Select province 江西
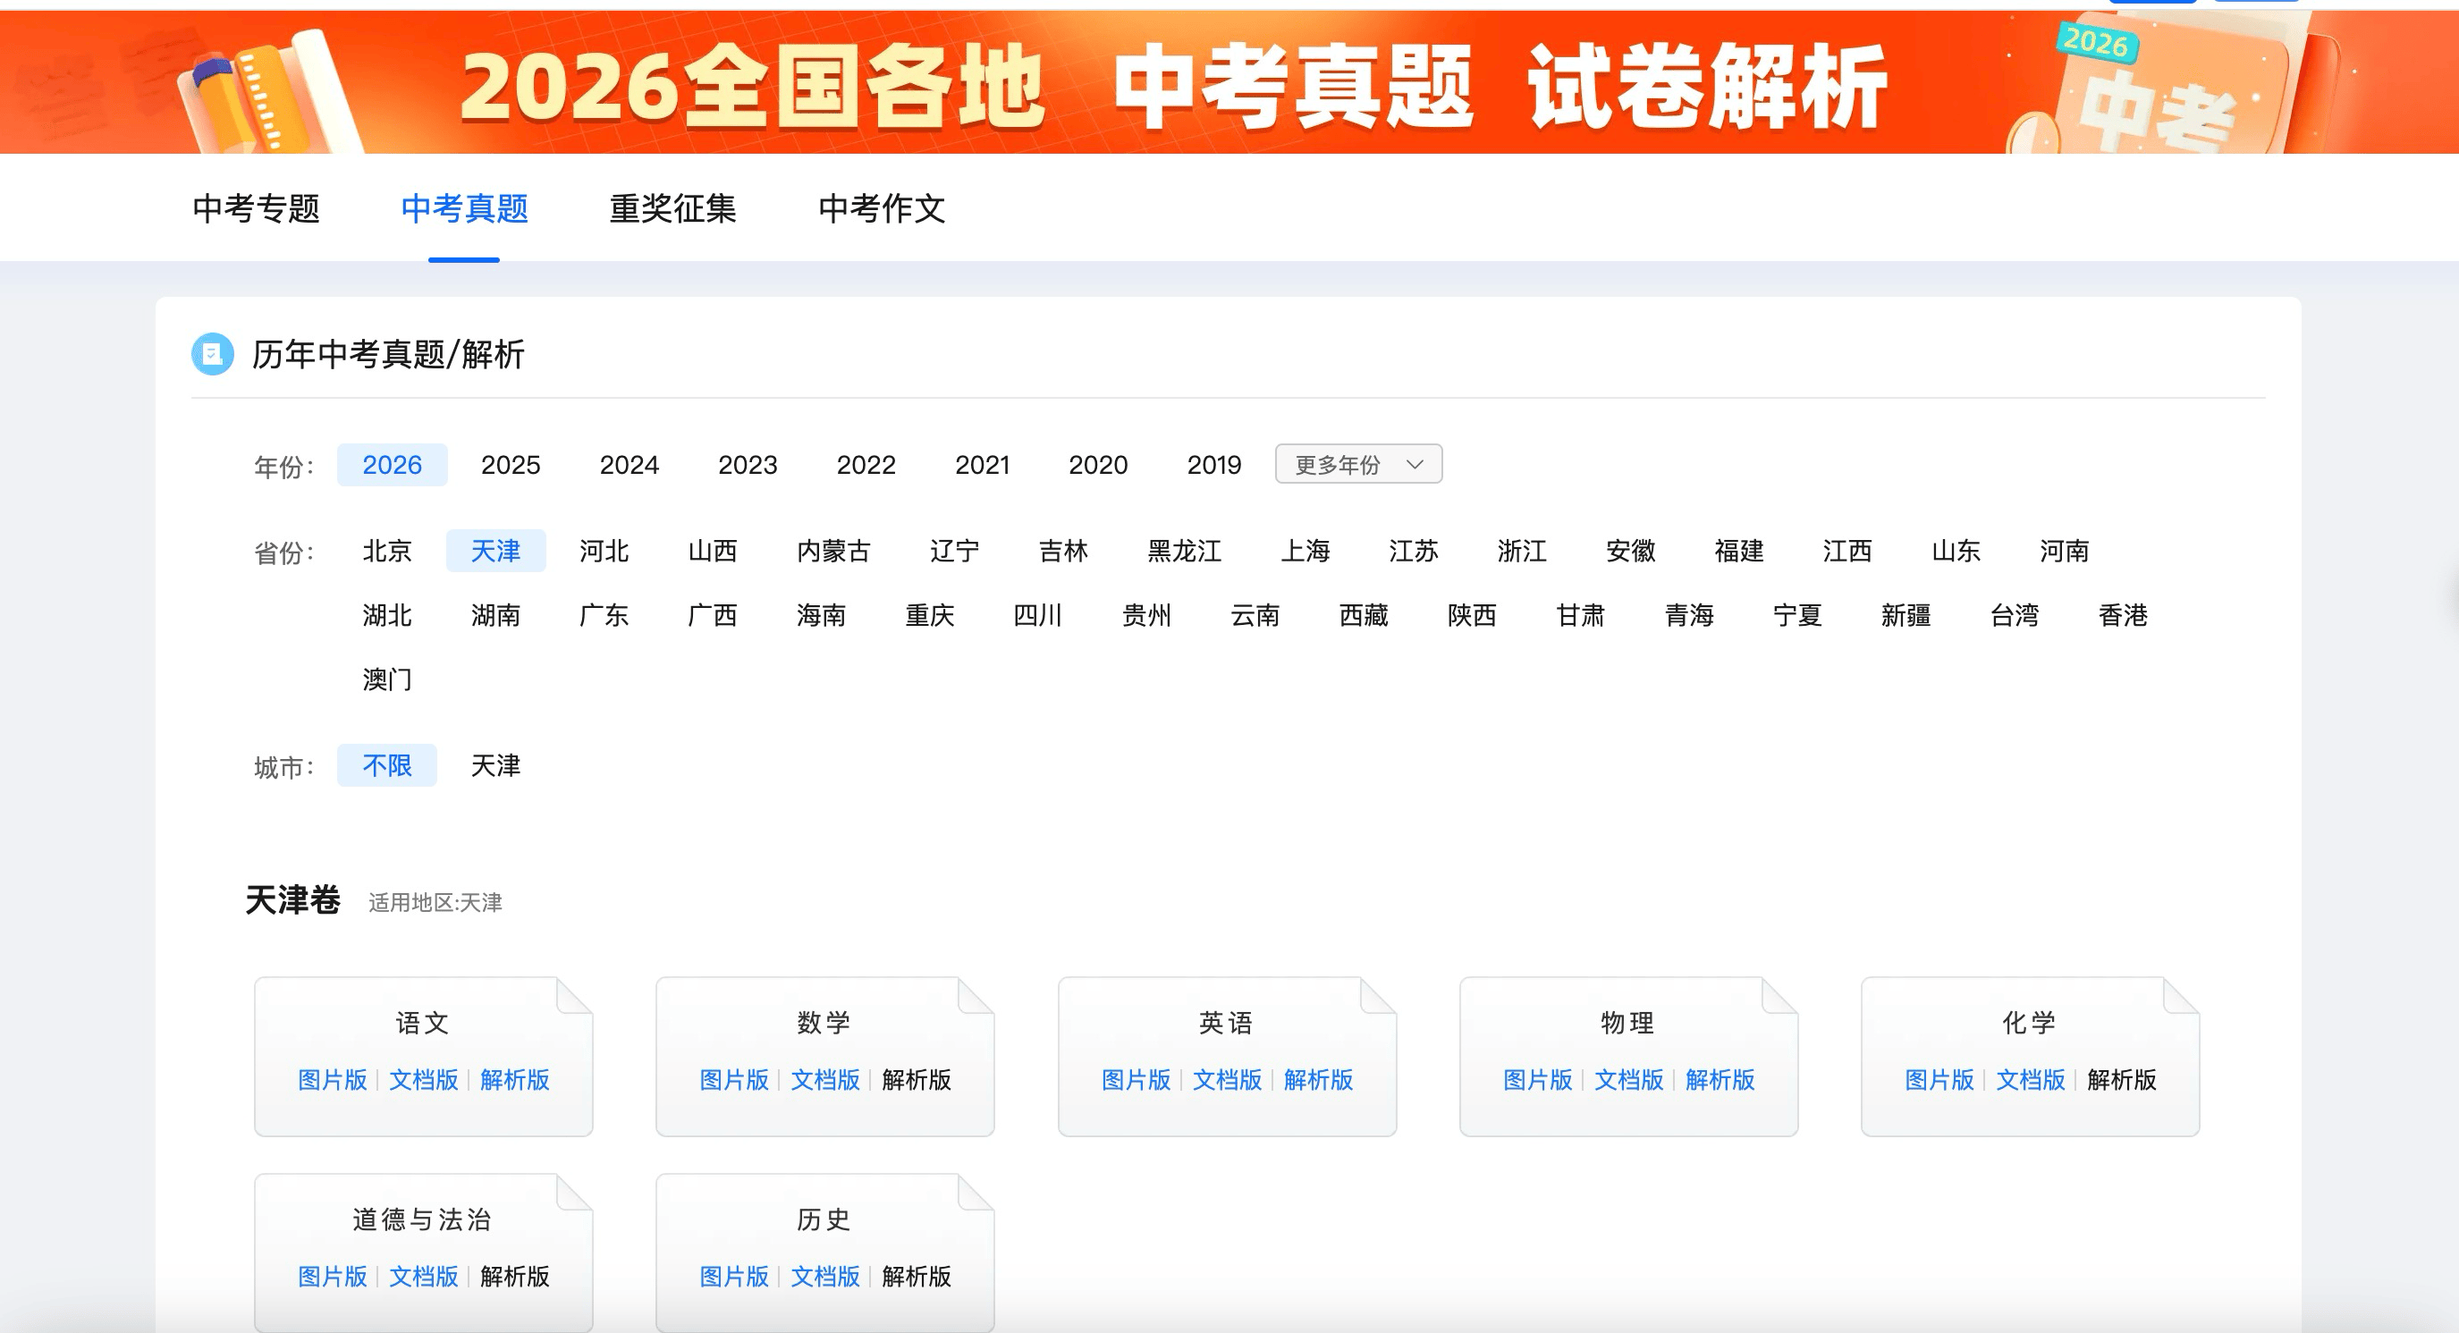2459x1333 pixels. click(x=1847, y=551)
